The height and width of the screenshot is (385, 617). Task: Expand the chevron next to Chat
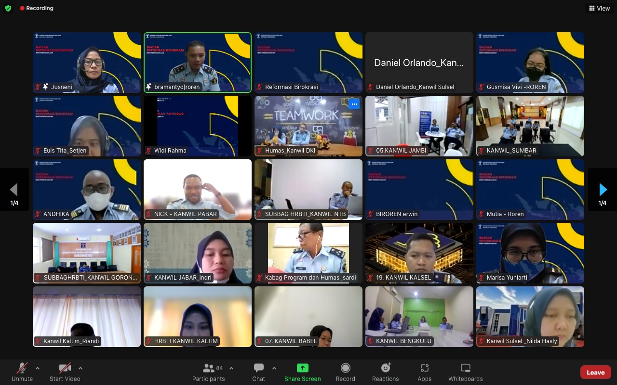pos(274,368)
